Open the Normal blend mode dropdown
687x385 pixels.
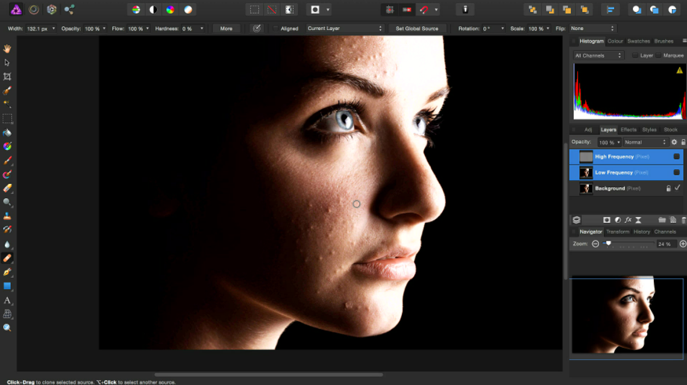[645, 142]
